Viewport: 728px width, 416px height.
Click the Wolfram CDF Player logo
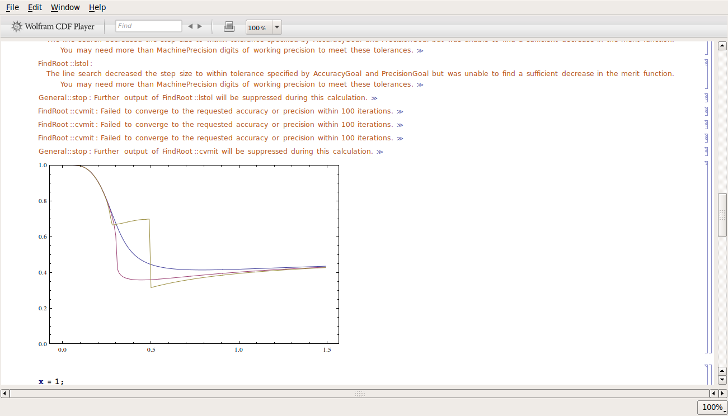(x=53, y=26)
